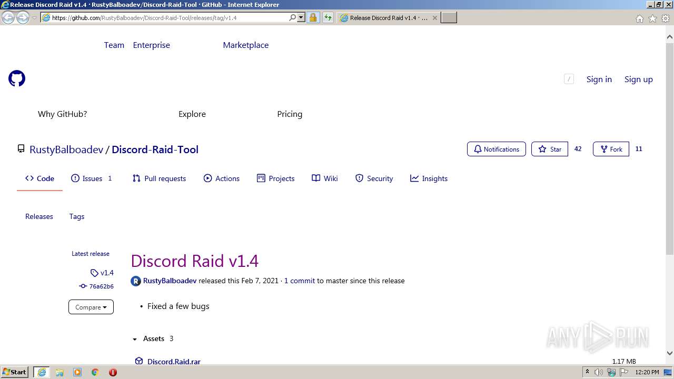Open Discord-Raid-Tool repository link
Screen dimensions: 674x379
155,149
